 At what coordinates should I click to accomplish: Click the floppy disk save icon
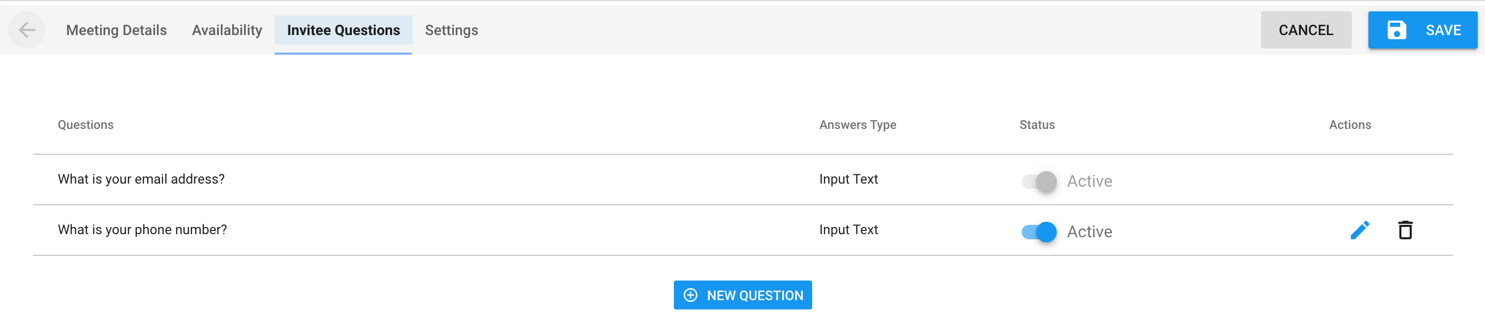pos(1396,30)
